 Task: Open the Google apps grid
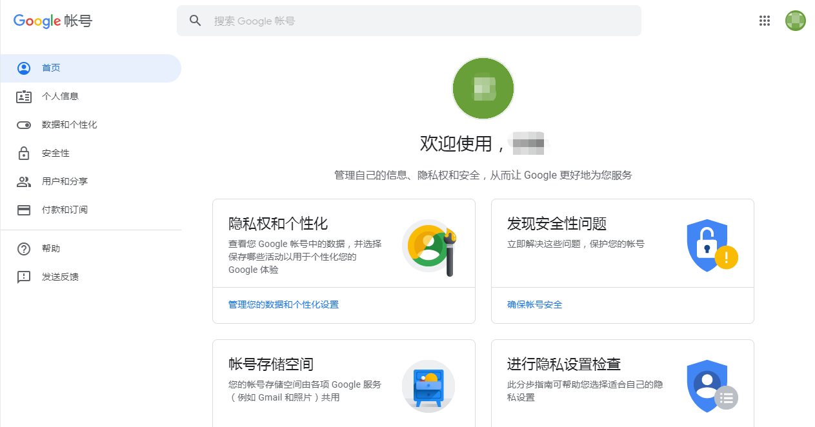(765, 21)
